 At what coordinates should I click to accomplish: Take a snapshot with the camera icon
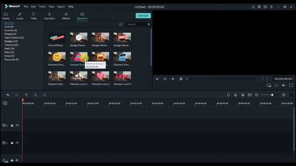[276, 85]
